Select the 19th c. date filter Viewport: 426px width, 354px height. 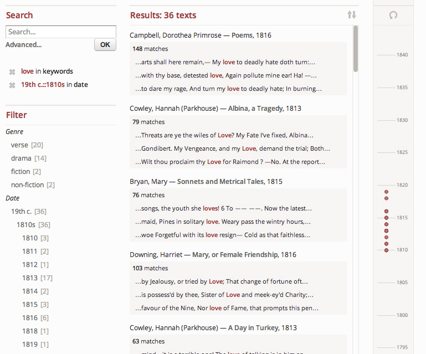tap(21, 212)
